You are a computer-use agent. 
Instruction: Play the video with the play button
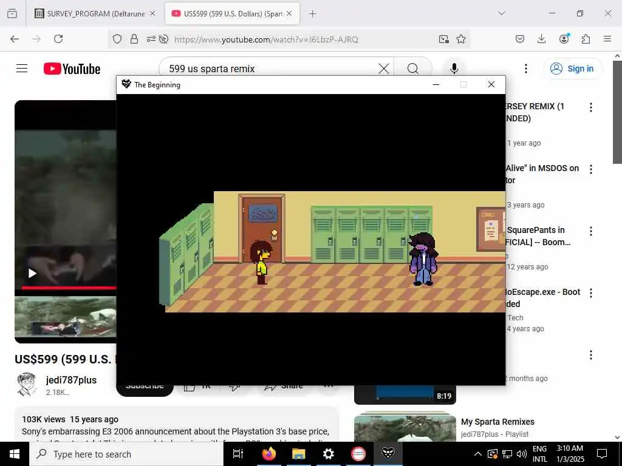click(32, 274)
